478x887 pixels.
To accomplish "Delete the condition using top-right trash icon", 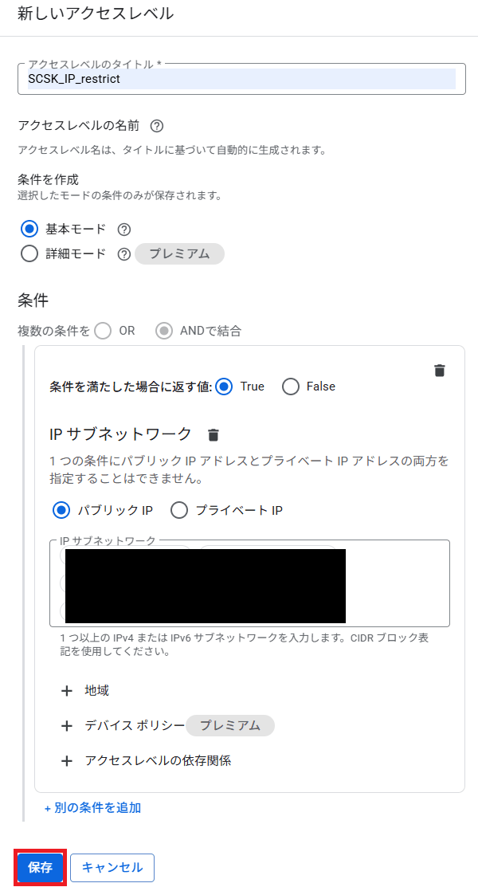I will click(440, 371).
